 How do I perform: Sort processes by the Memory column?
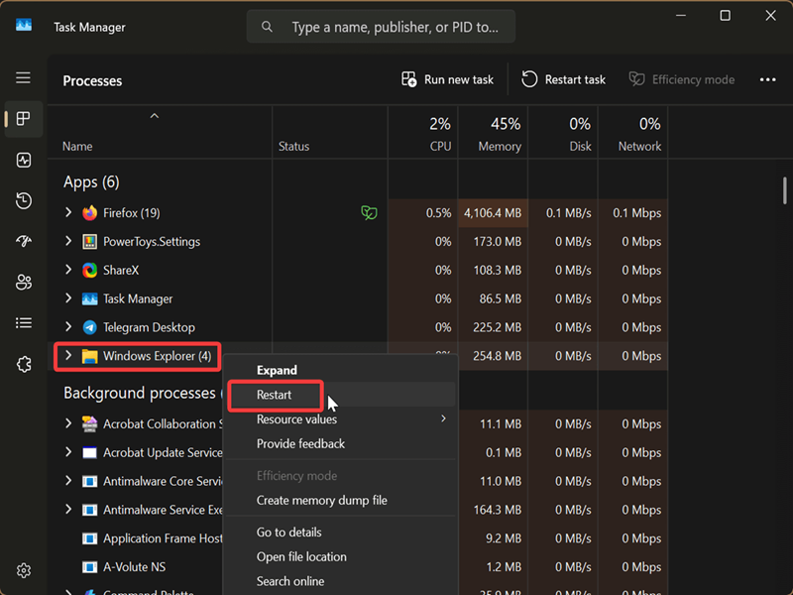499,135
